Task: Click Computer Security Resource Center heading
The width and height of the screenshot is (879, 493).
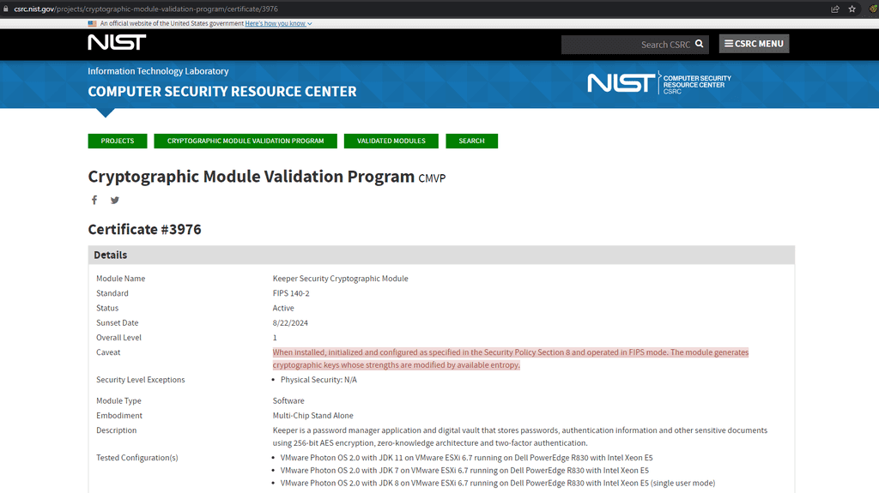Action: click(x=222, y=92)
